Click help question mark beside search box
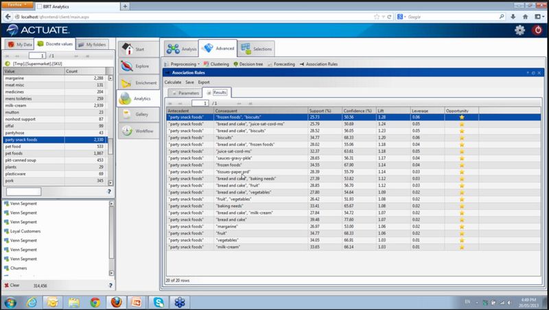Screen dimensions: 549x310 pyautogui.click(x=109, y=191)
